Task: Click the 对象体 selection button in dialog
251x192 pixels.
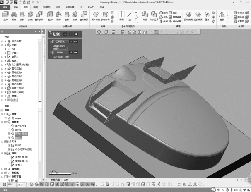Action: coord(60,53)
